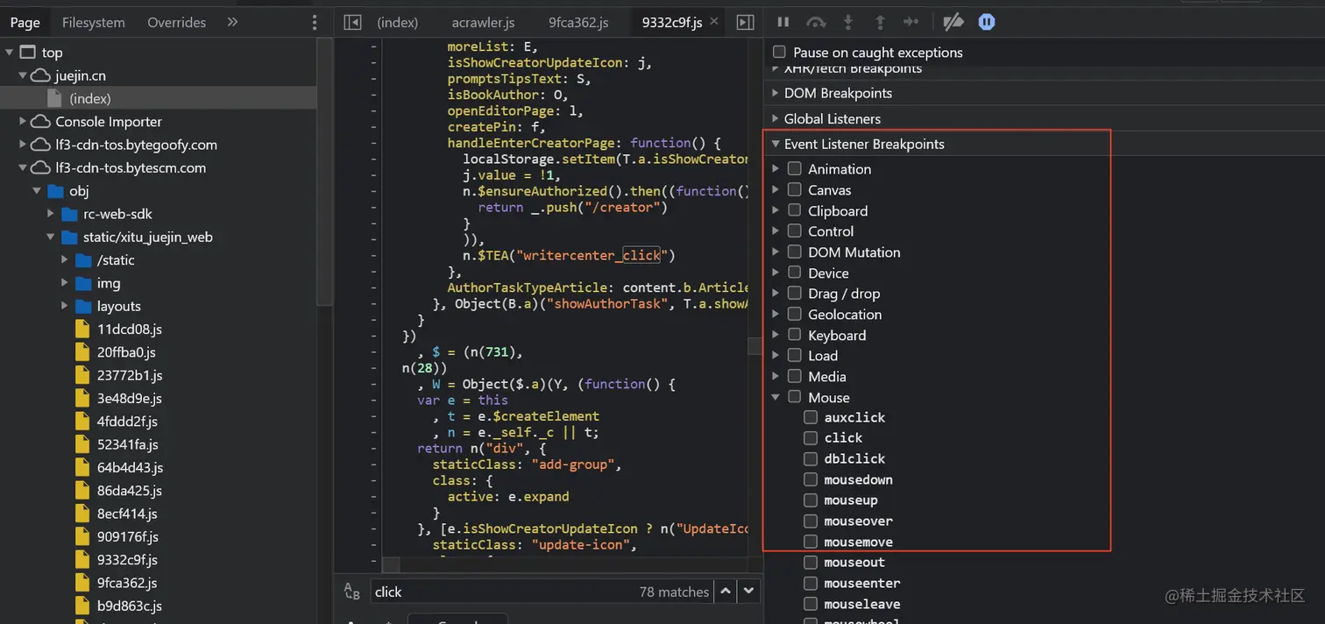Click the Step arrow debugger icon
The width and height of the screenshot is (1325, 624).
point(911,22)
